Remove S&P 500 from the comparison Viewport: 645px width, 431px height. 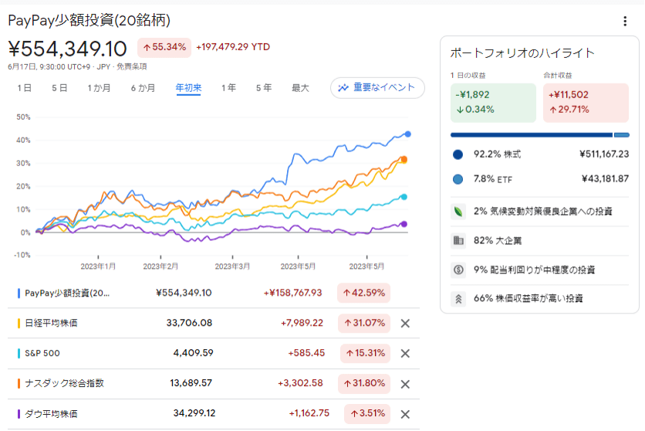point(405,353)
